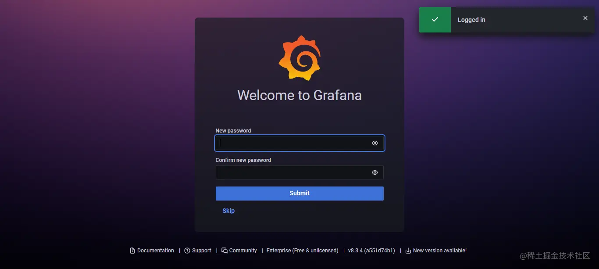Click the Logged in notification text
599x269 pixels.
click(x=471, y=20)
